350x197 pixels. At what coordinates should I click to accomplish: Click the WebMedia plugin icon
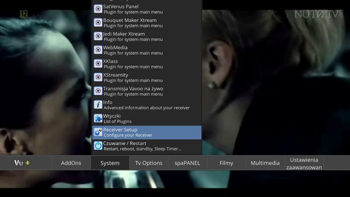click(x=98, y=50)
